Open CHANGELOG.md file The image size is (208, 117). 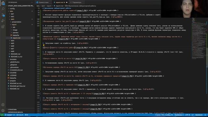pos(16,70)
